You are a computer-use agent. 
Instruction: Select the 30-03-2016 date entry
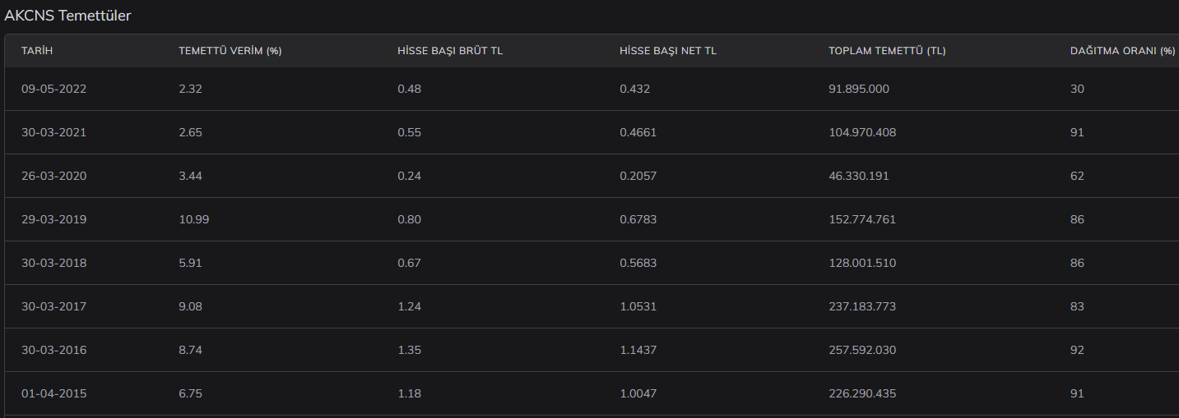tap(53, 350)
